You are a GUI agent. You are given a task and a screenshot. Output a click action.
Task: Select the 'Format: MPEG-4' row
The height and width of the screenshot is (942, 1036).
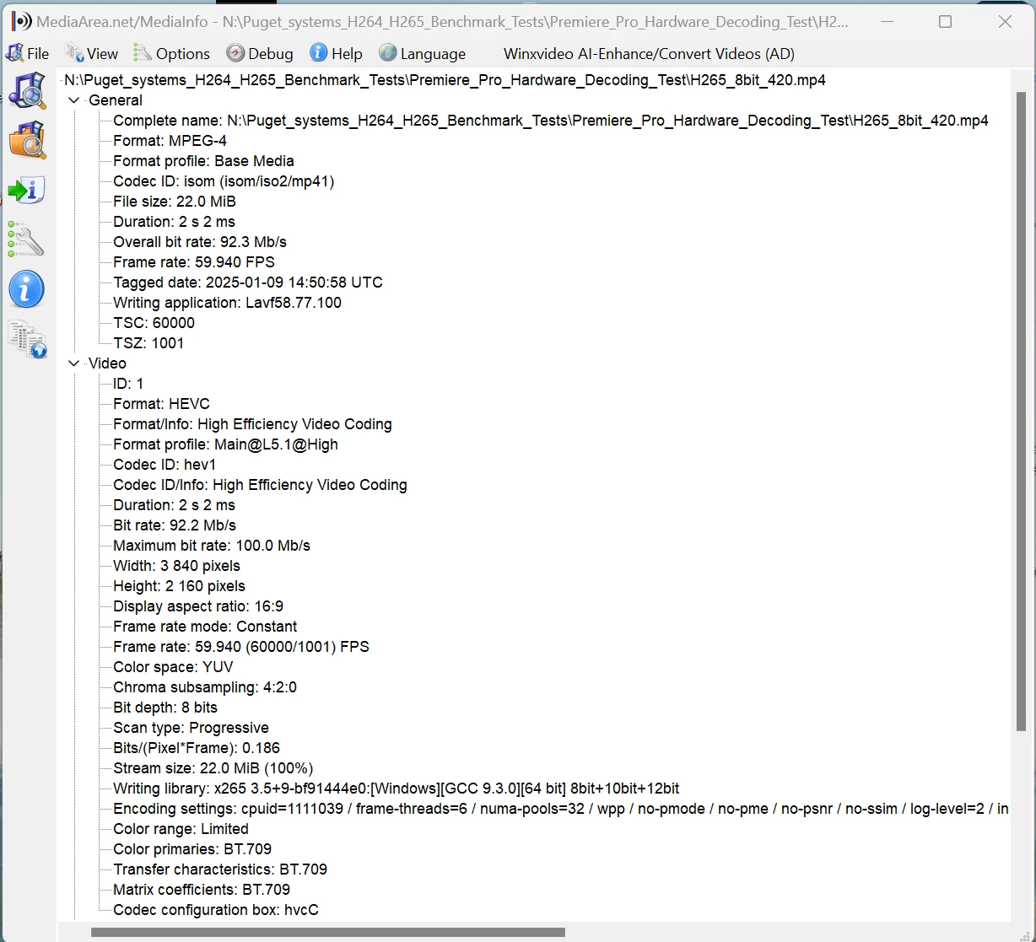(170, 141)
